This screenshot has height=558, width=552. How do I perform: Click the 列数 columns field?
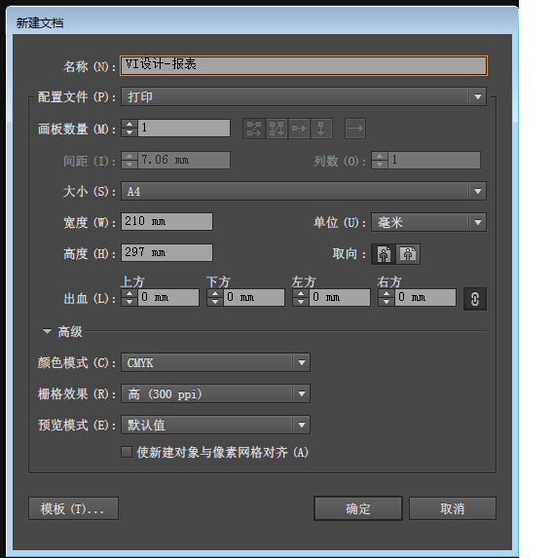(434, 160)
